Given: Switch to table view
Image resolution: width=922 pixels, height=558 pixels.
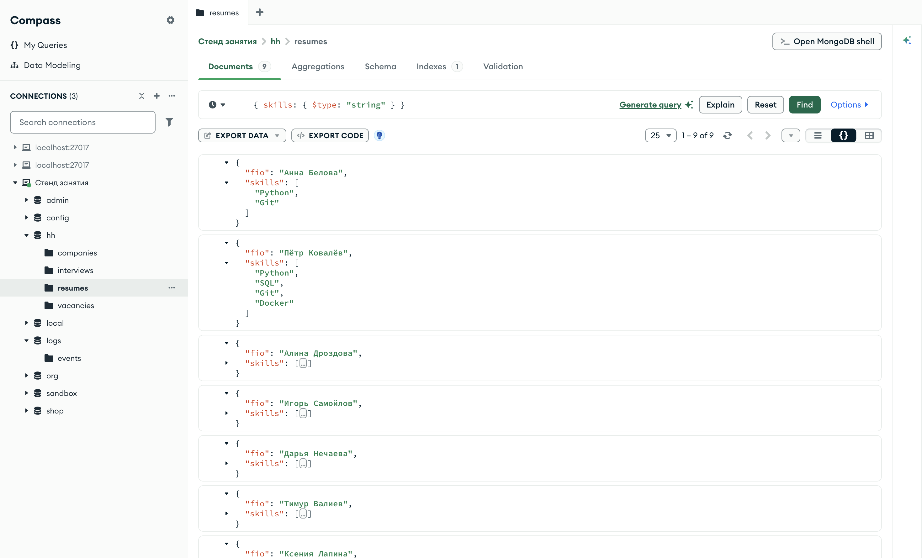Looking at the screenshot, I should 869,135.
